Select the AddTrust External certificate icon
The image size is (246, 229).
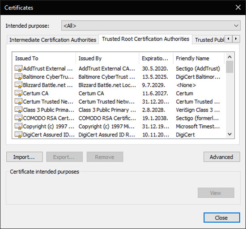pos(18,68)
